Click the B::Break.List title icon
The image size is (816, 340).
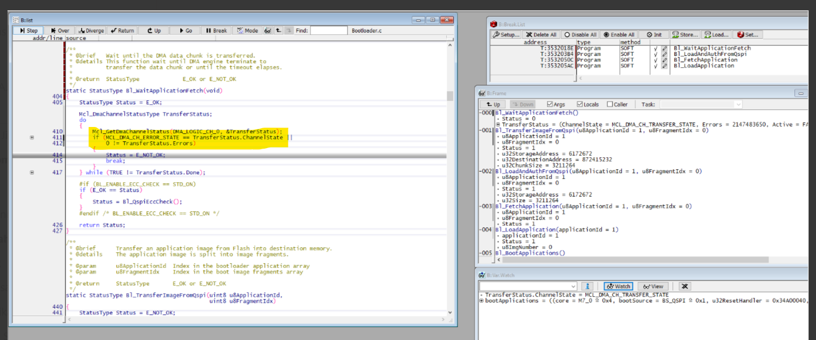coord(493,24)
